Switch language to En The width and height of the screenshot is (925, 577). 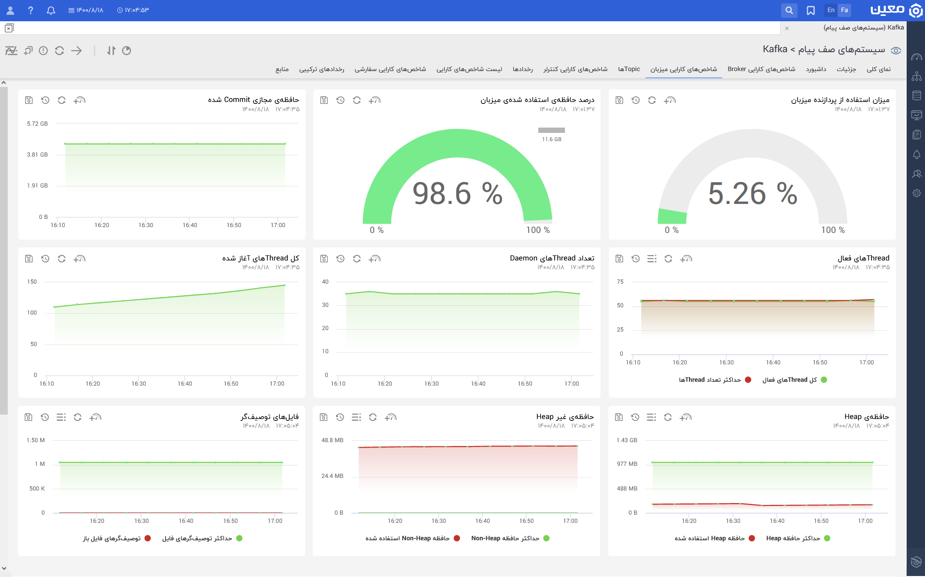(x=831, y=10)
